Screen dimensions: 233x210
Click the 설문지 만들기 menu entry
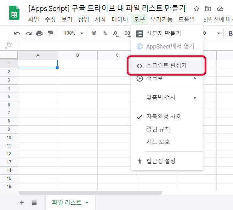coord(163,33)
